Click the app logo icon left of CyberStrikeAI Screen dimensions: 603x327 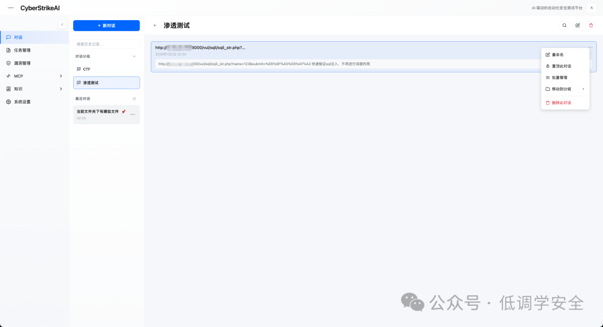coord(11,8)
